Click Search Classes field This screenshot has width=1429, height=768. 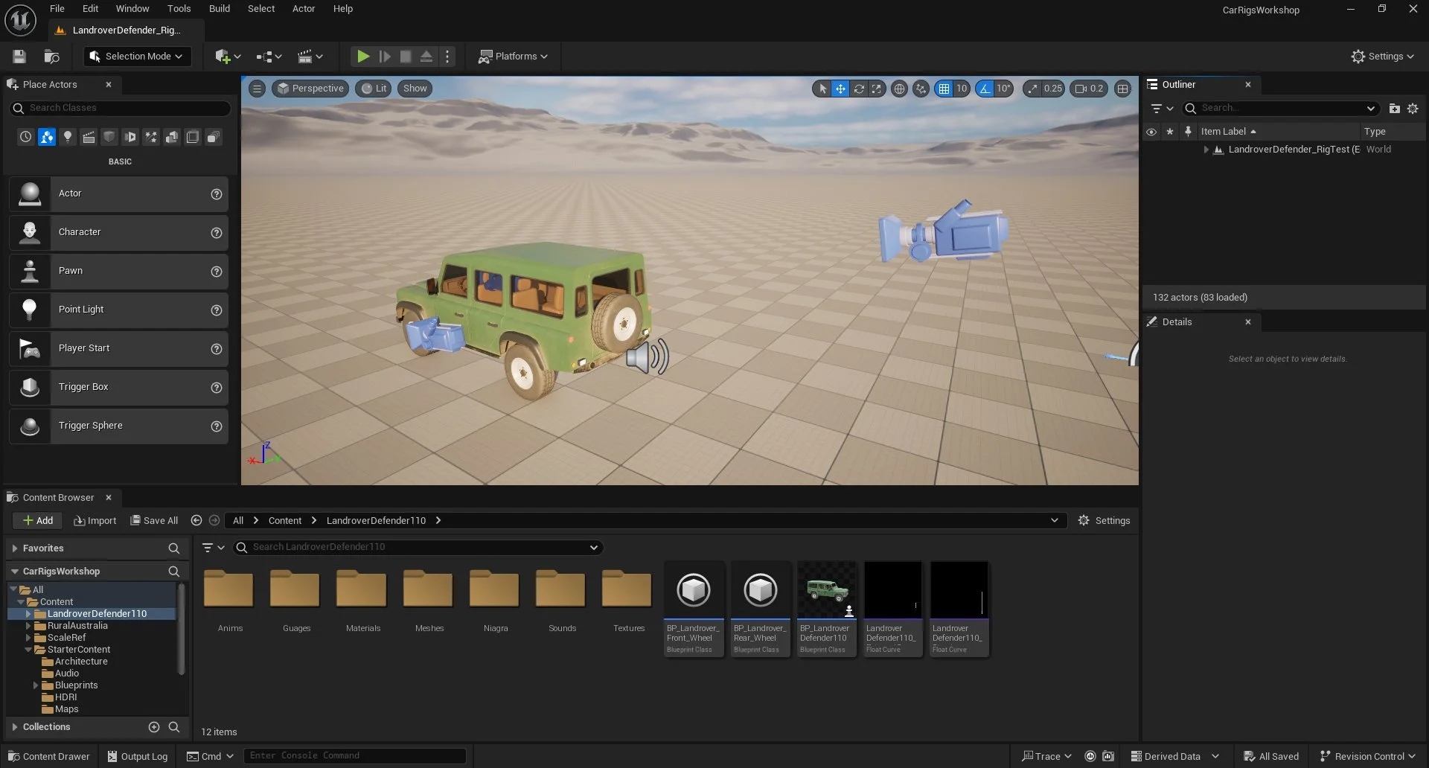tap(120, 108)
